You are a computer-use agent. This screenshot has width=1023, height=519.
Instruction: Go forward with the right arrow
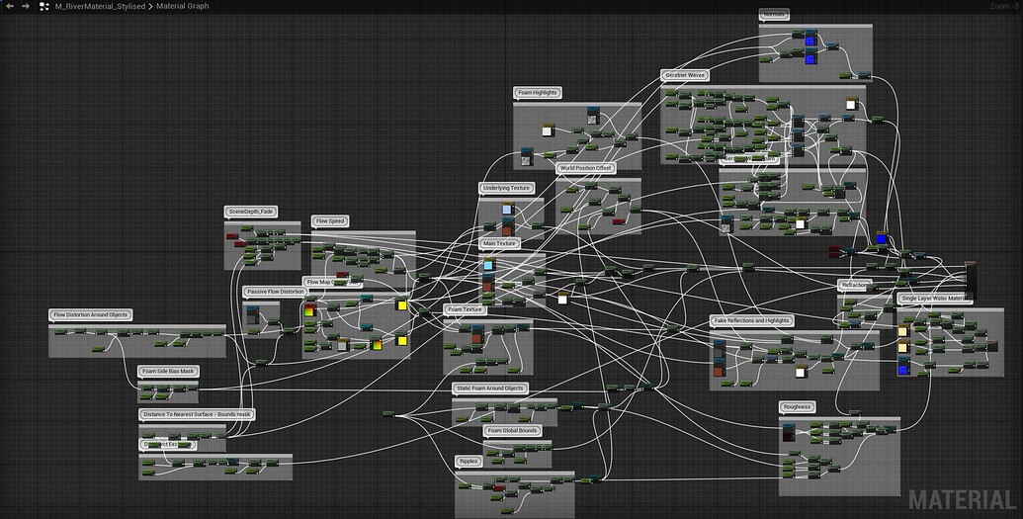click(x=26, y=6)
